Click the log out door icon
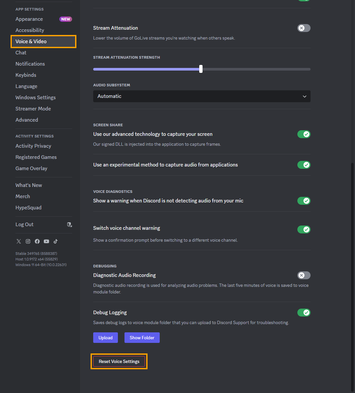 [69, 225]
